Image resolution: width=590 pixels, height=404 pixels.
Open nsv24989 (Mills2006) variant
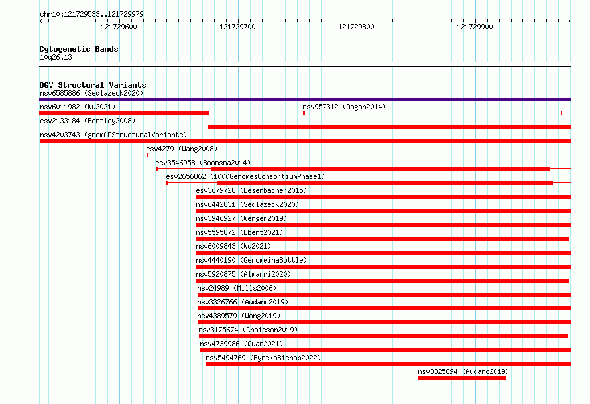[x=237, y=288]
